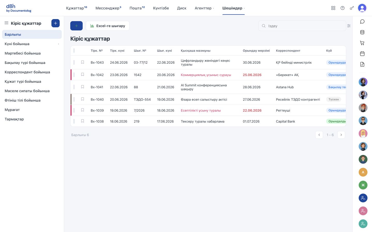Select row checkbox for Вх-1039

[x=74, y=110]
